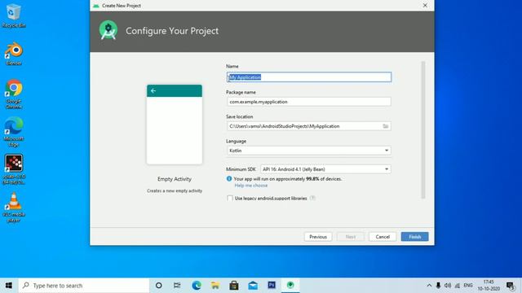Click the Cancel button
The image size is (522, 293).
pyautogui.click(x=383, y=237)
